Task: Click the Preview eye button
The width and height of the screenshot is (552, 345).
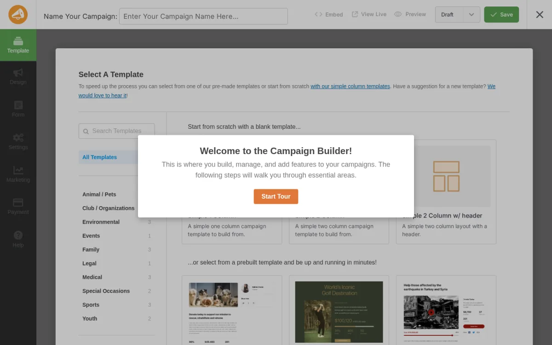Action: coord(410,15)
